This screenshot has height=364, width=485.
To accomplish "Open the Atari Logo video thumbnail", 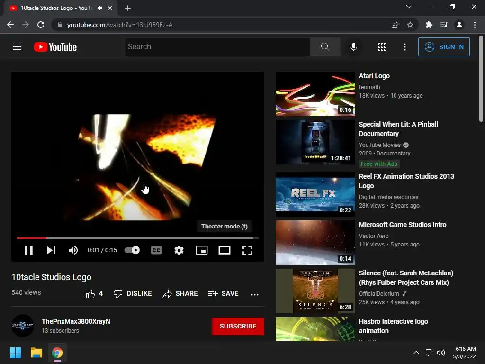I will click(315, 94).
